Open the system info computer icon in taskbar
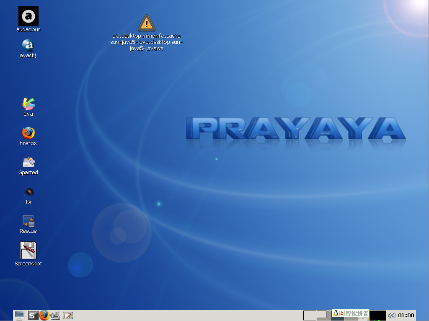This screenshot has width=429, height=321. coord(55,316)
